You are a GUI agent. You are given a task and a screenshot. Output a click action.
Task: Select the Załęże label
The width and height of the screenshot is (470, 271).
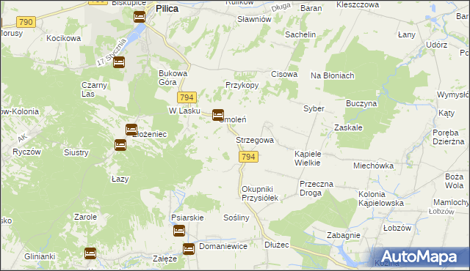(x=164, y=259)
